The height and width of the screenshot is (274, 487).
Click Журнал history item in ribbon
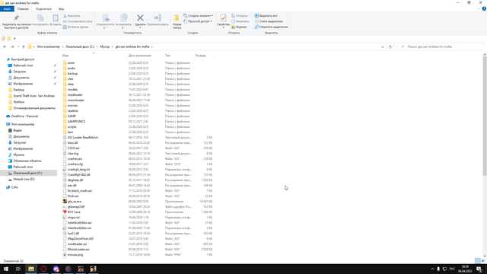239,27
